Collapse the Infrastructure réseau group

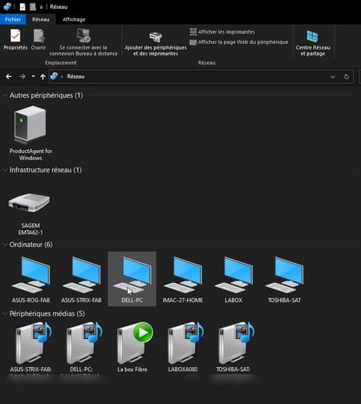[5, 170]
